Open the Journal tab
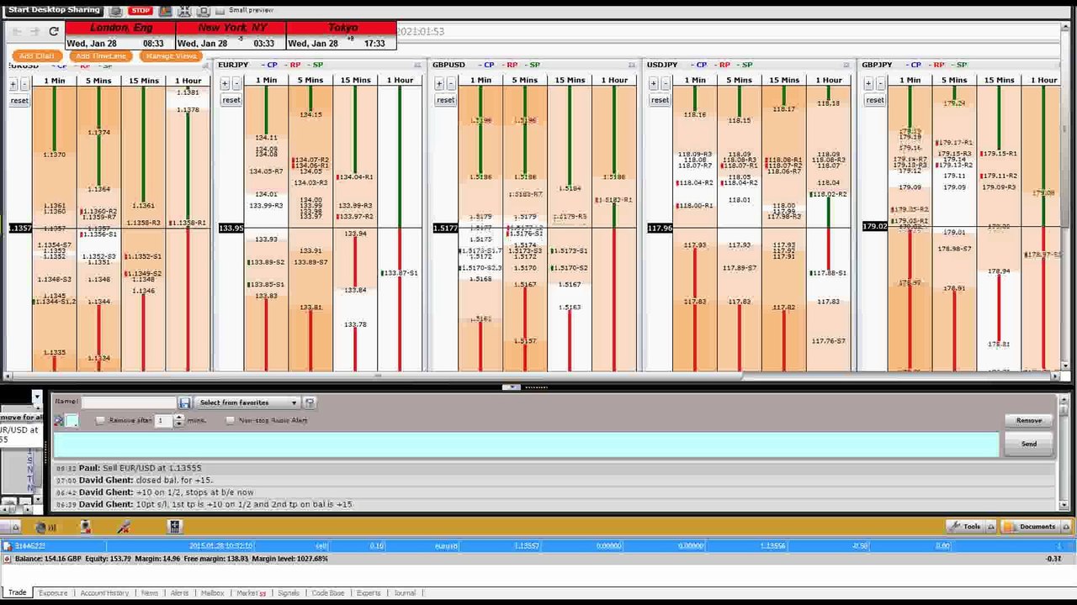Viewport: 1077px width, 605px height. pyautogui.click(x=405, y=593)
